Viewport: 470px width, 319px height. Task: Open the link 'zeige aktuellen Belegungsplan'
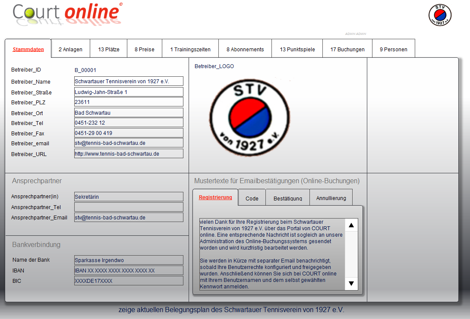pyautogui.click(x=231, y=310)
